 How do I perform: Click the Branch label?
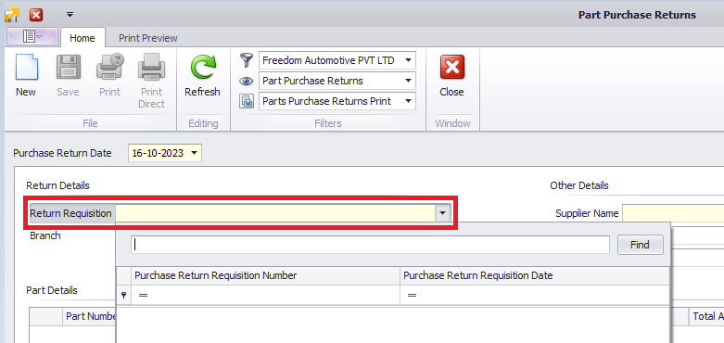point(45,235)
